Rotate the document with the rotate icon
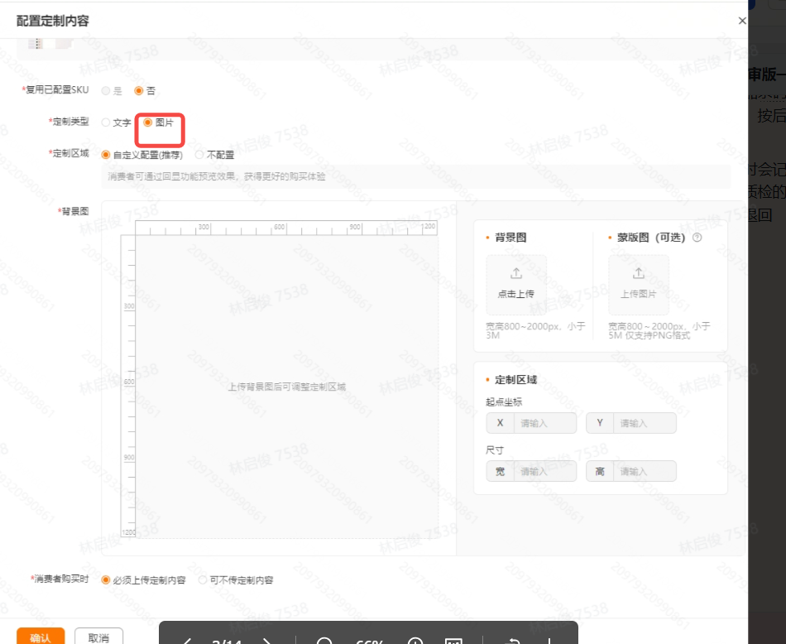 (x=513, y=642)
